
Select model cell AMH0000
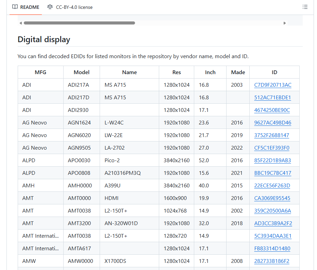point(82,186)
